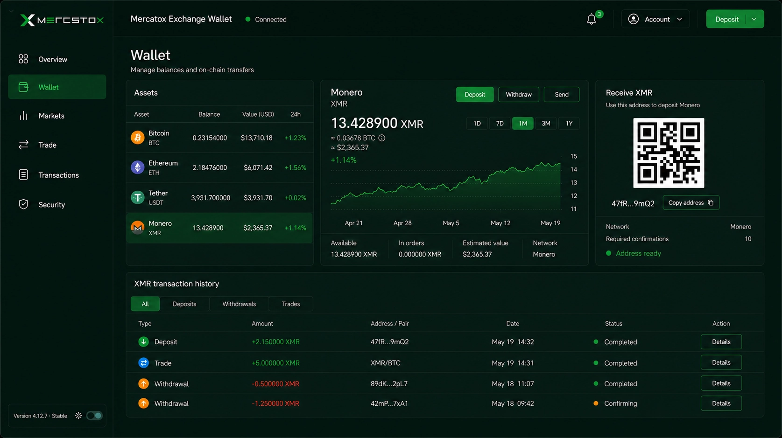This screenshot has width=782, height=438.
Task: Click the Withdraw button
Action: point(519,94)
